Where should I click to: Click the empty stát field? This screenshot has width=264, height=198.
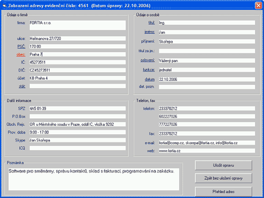pyautogui.click(x=78, y=86)
